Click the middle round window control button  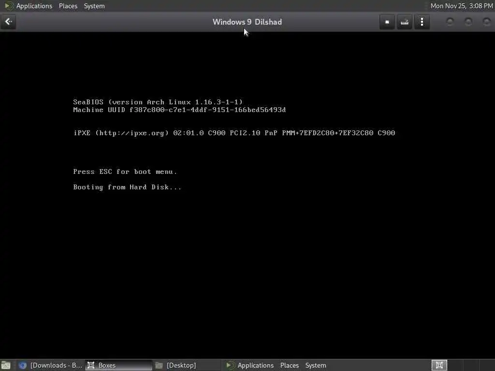click(x=468, y=22)
